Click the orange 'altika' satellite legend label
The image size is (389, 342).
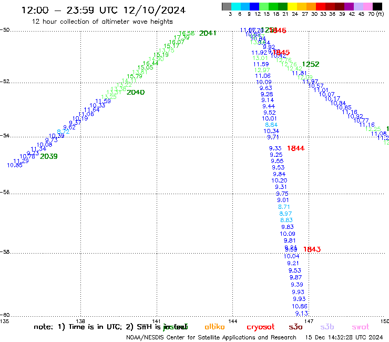214,327
